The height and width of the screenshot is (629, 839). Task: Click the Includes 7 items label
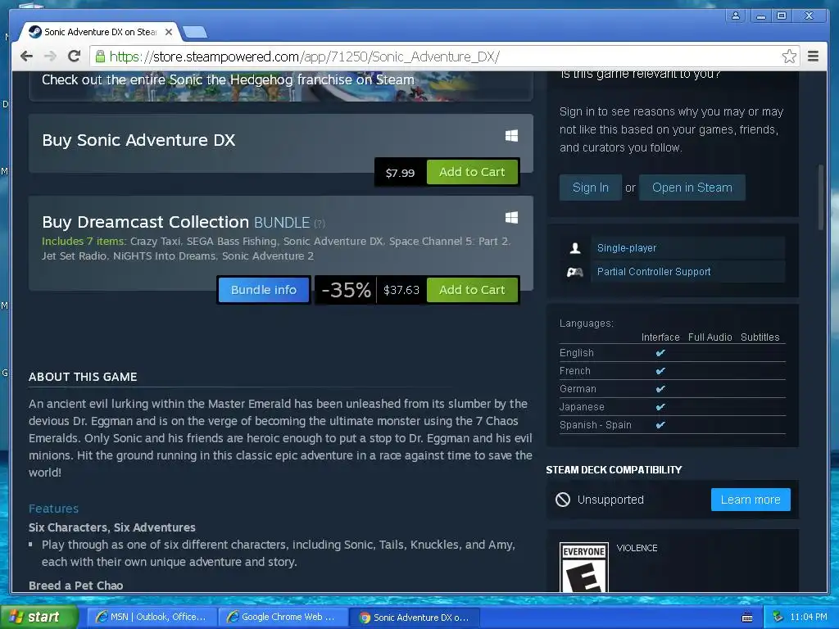click(84, 242)
